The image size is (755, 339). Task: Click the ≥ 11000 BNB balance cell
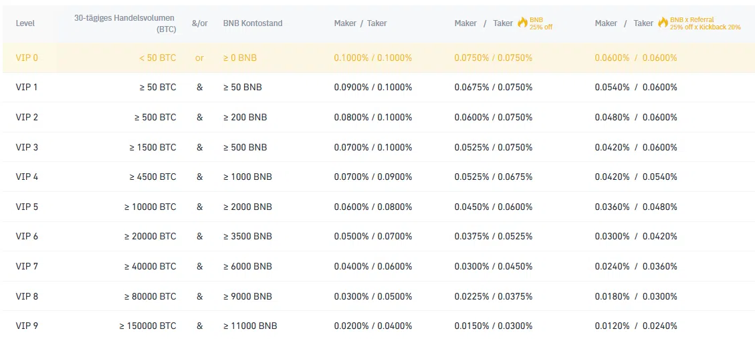point(250,326)
